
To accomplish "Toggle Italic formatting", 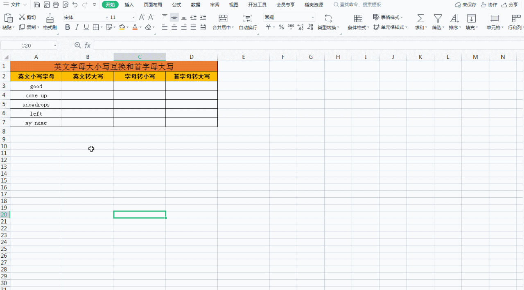I will (77, 27).
